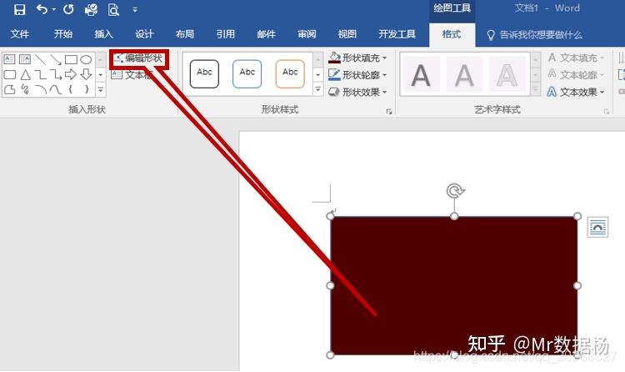
Task: Open the layout options icon beside shape
Action: tap(597, 227)
